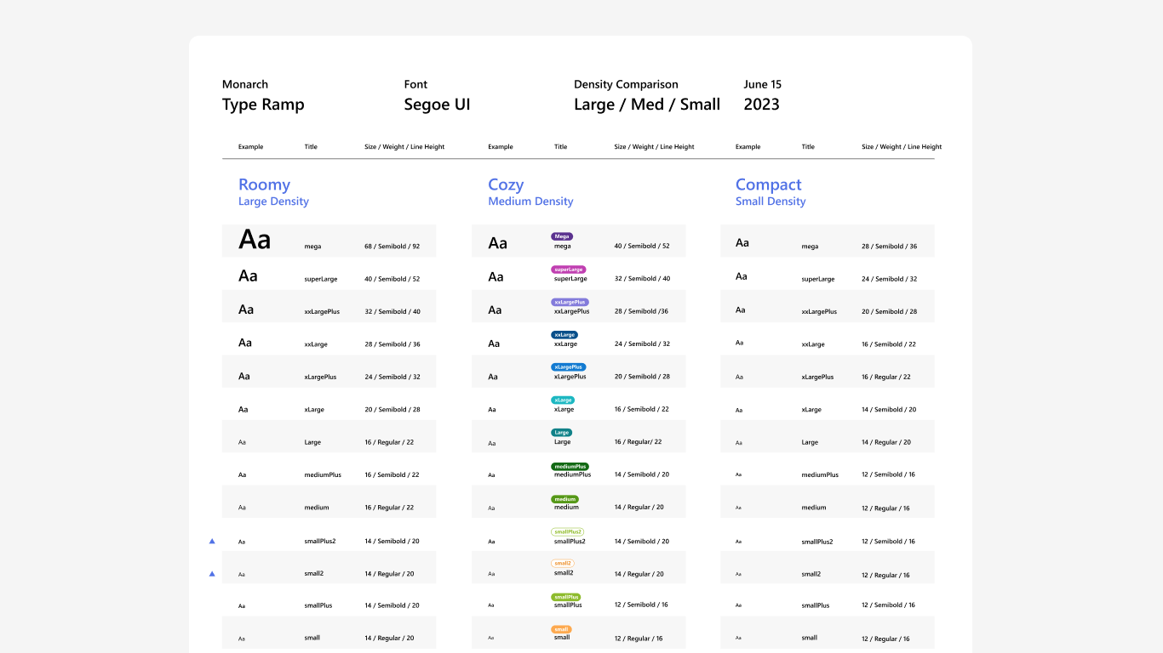Click the "Type Ramp" heading

(263, 105)
